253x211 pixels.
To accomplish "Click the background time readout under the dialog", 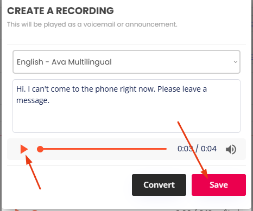I will point(194,210).
